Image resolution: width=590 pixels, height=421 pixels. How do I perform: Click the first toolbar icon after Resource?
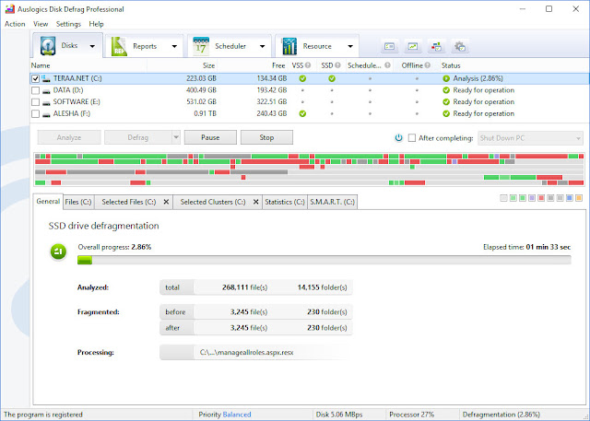pyautogui.click(x=389, y=47)
